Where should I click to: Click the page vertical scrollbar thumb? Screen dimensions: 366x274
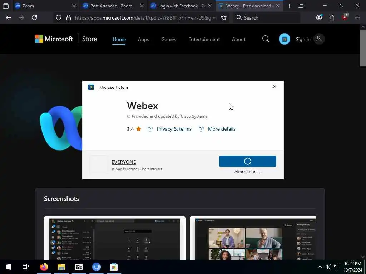tap(363, 48)
